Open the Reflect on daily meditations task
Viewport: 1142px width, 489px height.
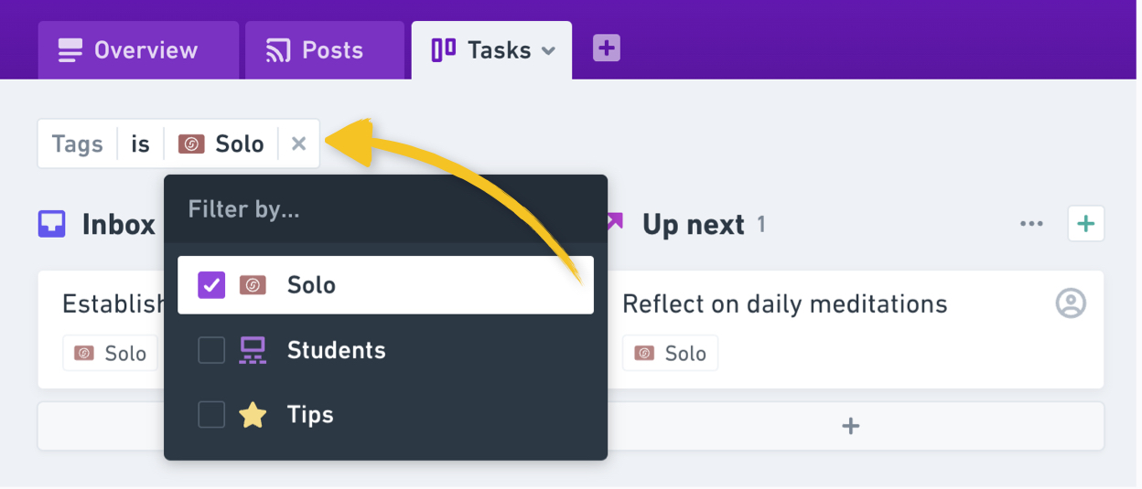point(784,303)
